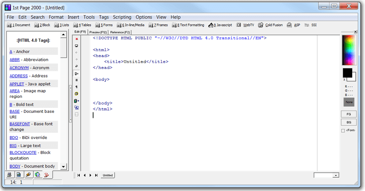365x191 pixels.
Task: Open the File menu
Action: coord(10,17)
